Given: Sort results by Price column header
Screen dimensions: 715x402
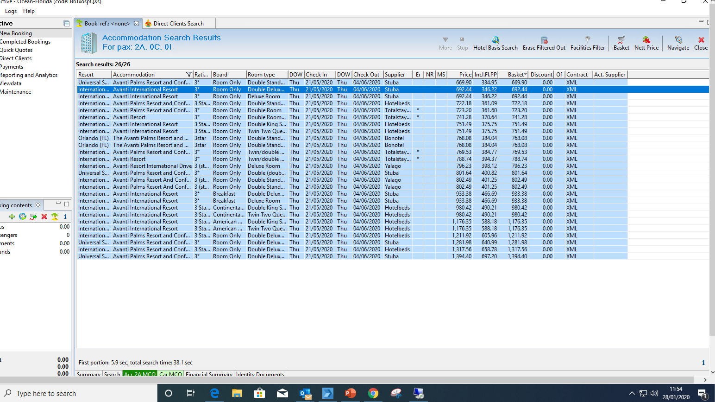Looking at the screenshot, I should click(x=465, y=75).
